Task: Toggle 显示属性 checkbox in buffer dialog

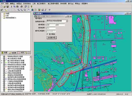Action: [x=47, y=34]
